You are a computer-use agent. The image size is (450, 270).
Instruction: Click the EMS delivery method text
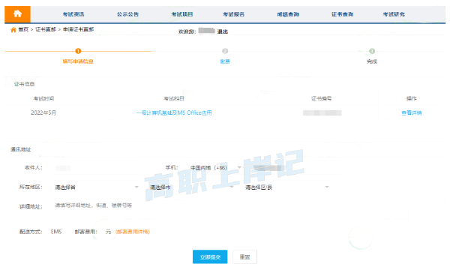[x=56, y=232]
